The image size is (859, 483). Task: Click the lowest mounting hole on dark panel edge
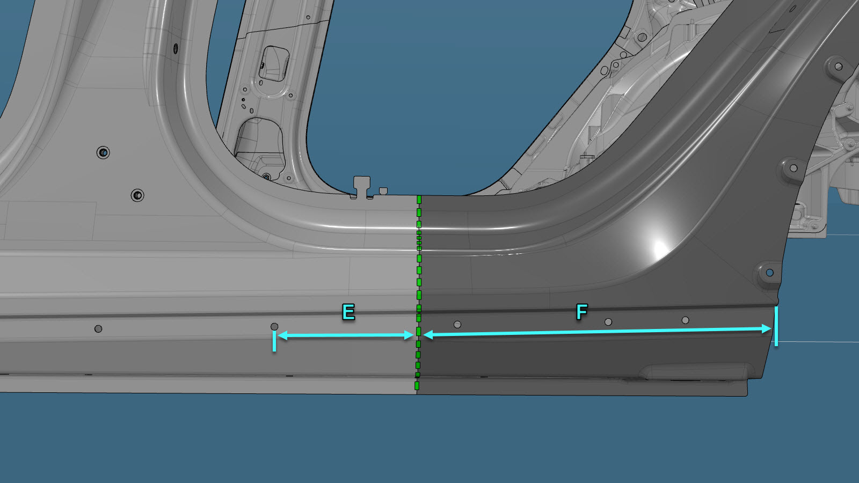[769, 273]
